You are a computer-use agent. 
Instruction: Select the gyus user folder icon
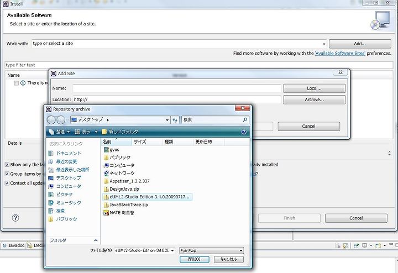[106, 150]
